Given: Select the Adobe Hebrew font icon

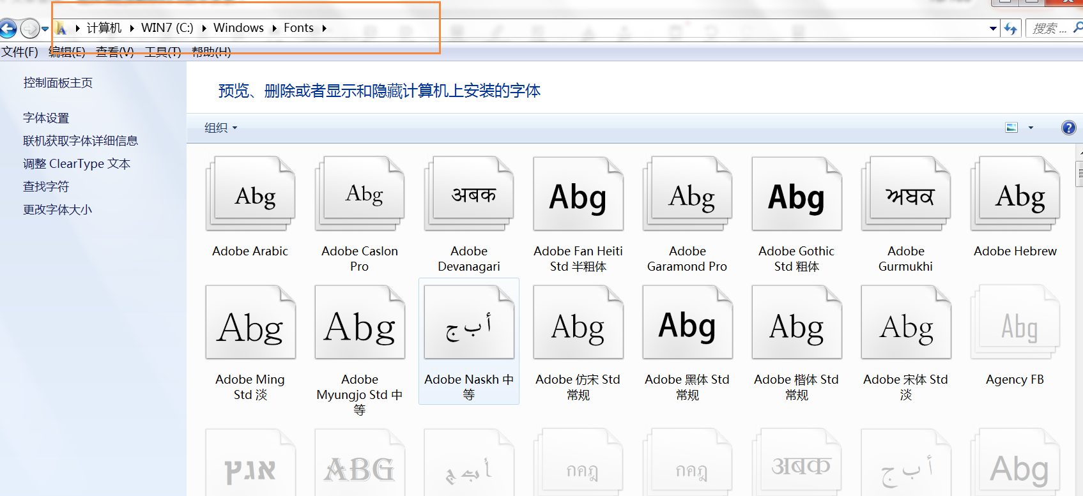Looking at the screenshot, I should 1015,194.
